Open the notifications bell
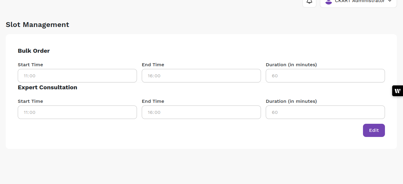 [309, 2]
